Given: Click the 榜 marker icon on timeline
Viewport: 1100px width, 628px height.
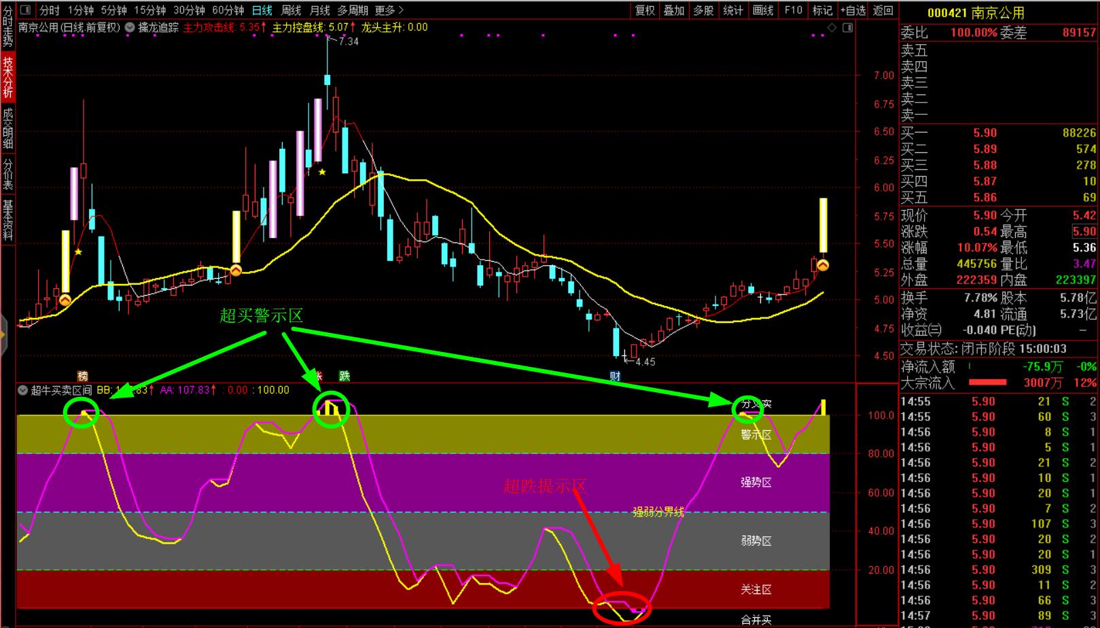Looking at the screenshot, I should click(83, 376).
